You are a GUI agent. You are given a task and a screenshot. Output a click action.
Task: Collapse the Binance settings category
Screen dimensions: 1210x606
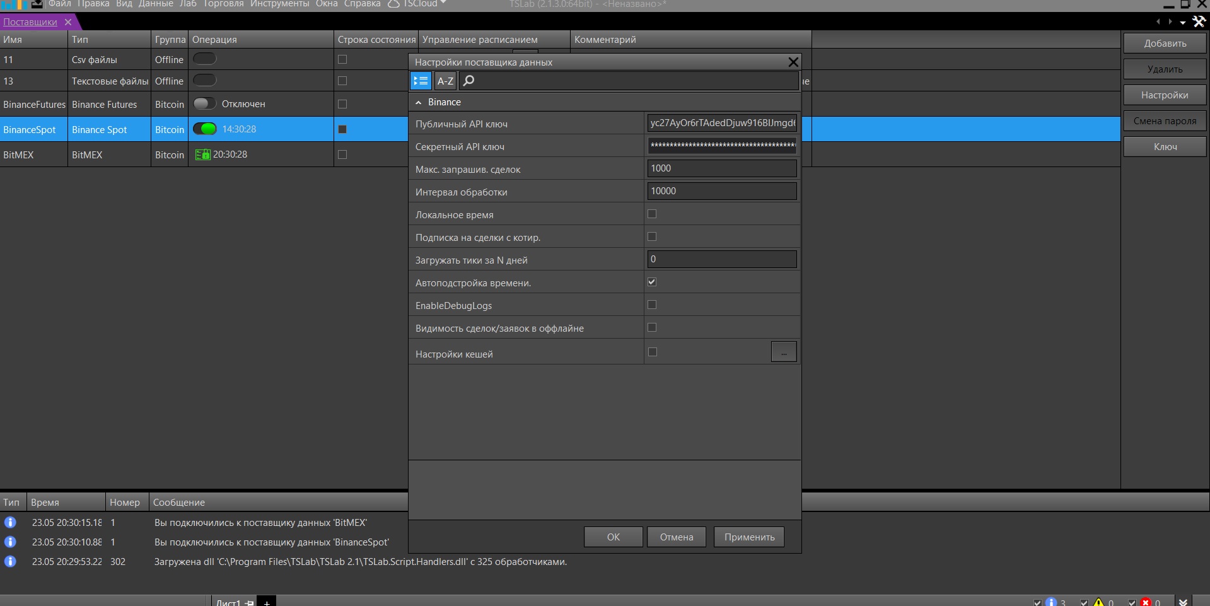418,102
